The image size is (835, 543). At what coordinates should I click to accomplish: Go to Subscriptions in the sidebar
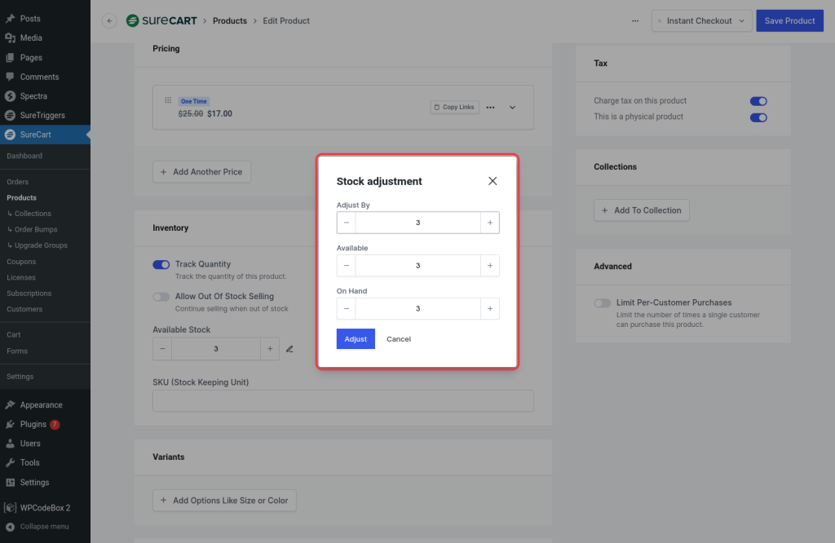coord(29,294)
